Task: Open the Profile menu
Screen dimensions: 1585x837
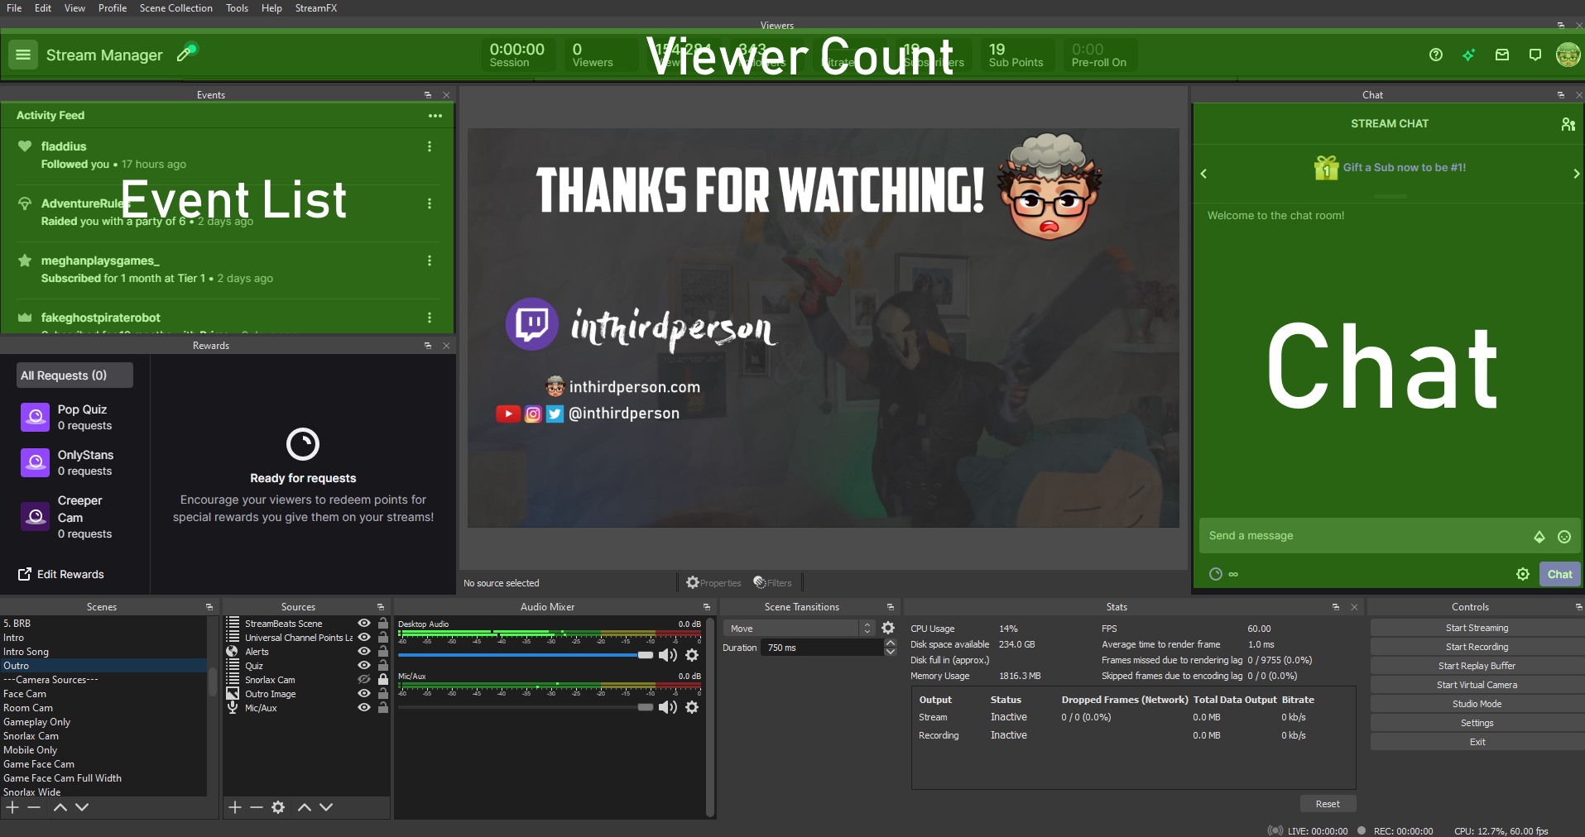Action: [113, 8]
